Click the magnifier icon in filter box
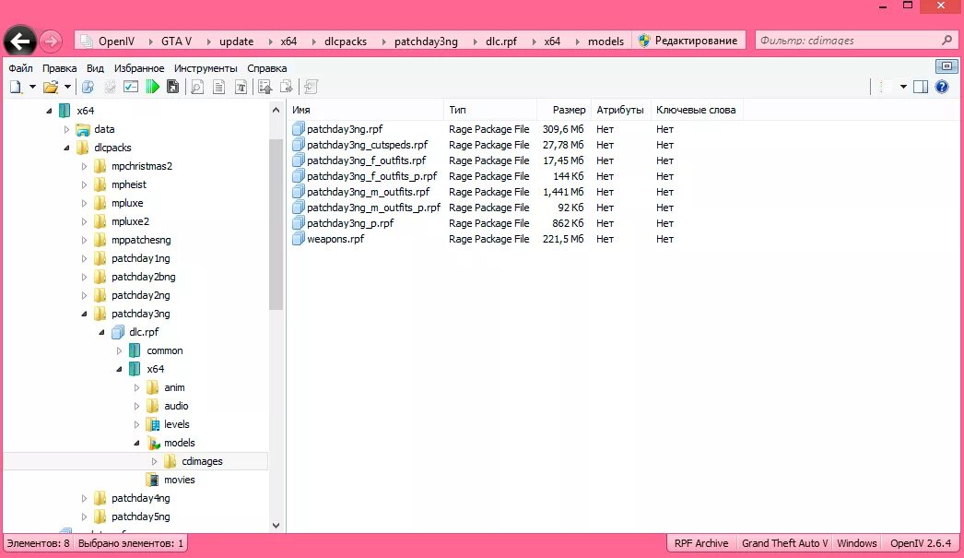 click(946, 41)
